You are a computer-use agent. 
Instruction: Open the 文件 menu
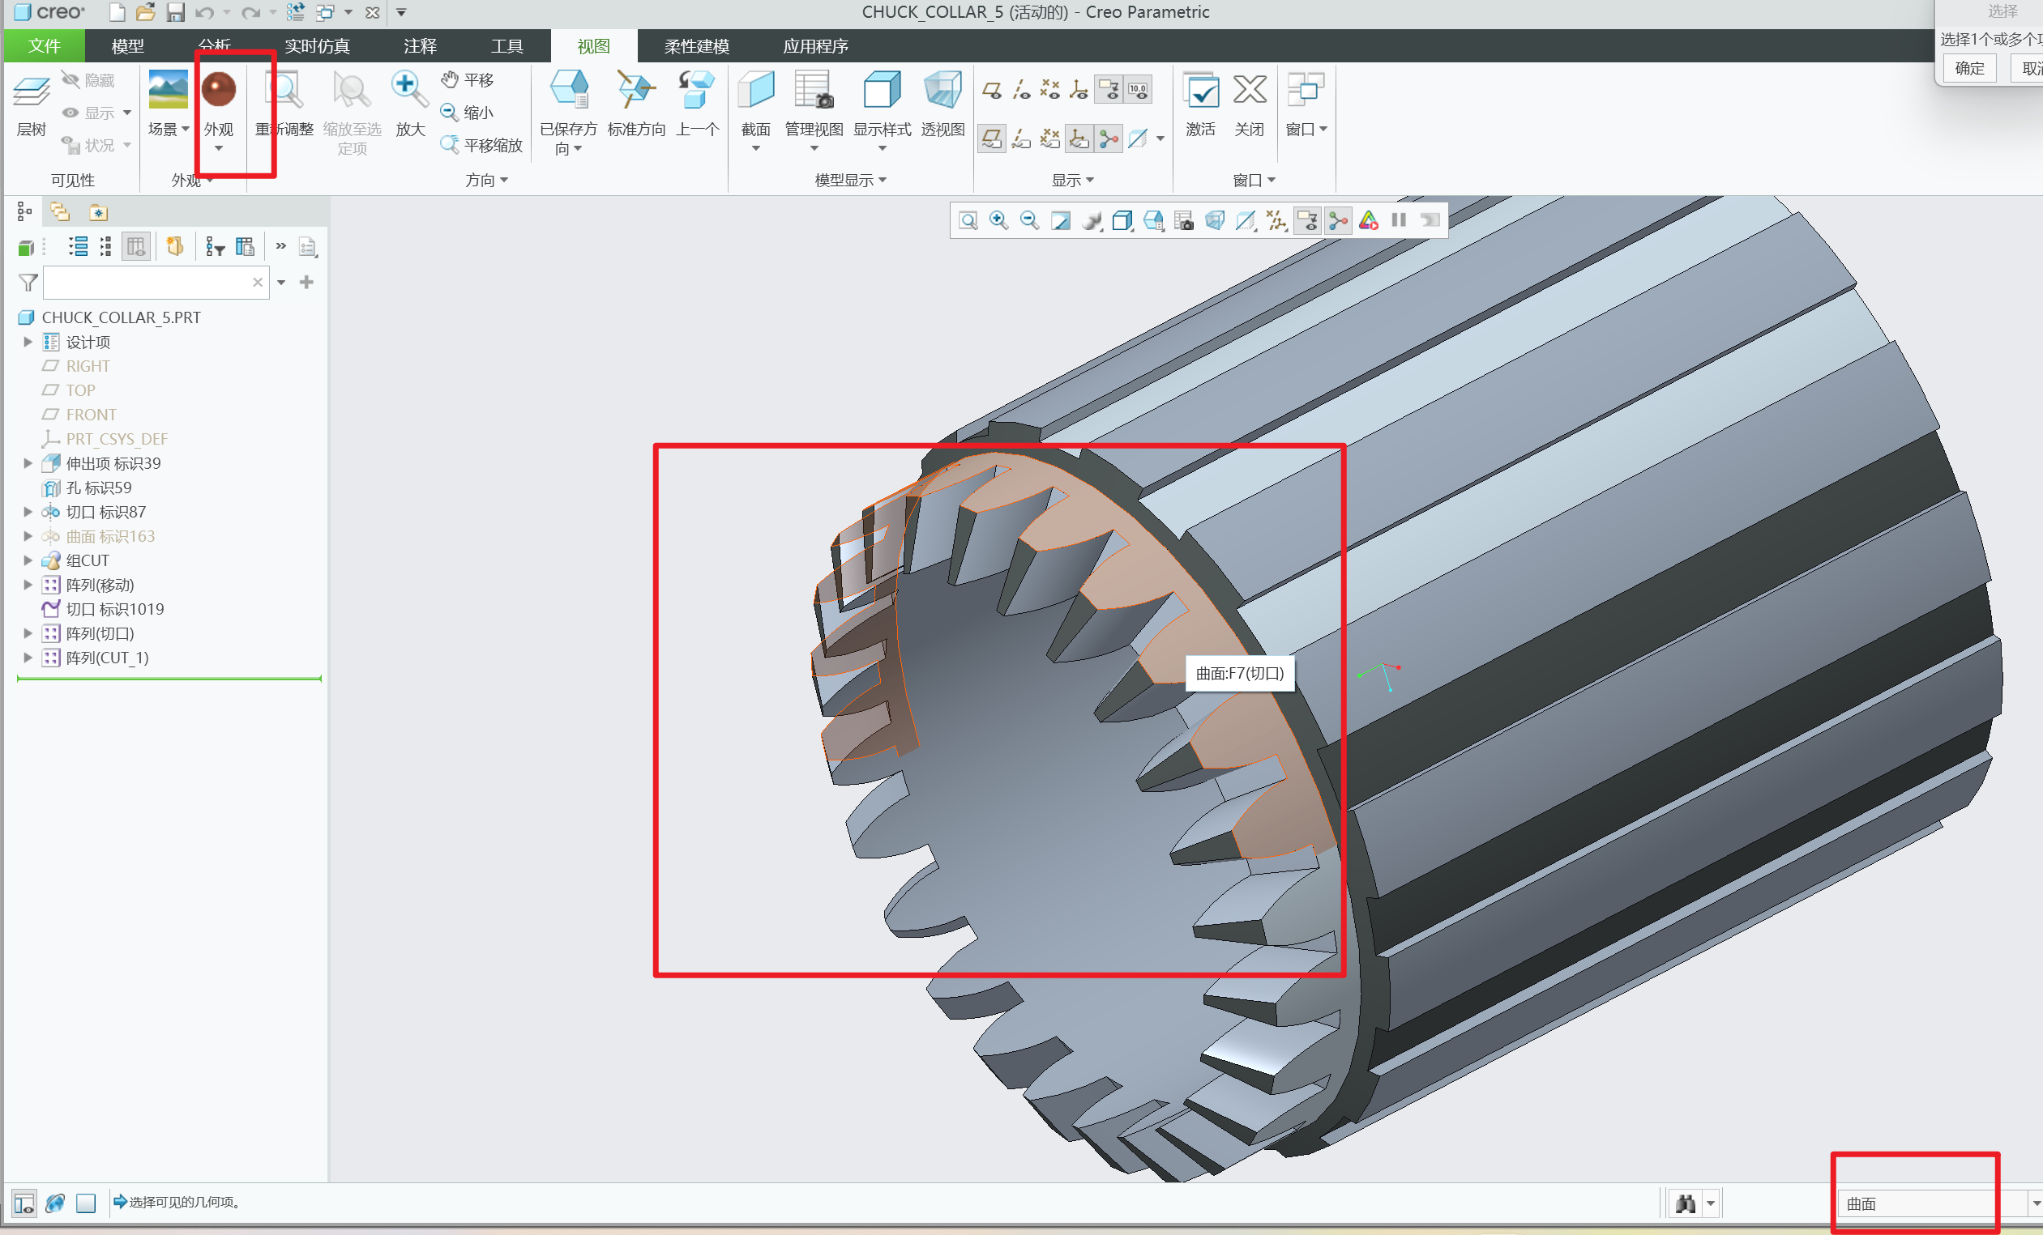(x=44, y=46)
